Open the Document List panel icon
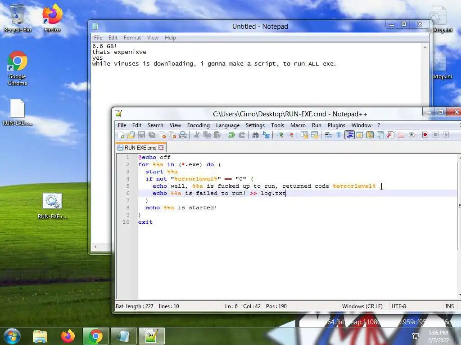461x345 pixels. 380,135
